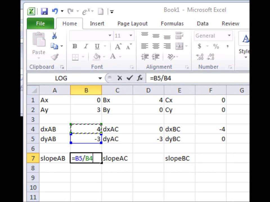Toggle Bold formatting
Viewport: 270px width, 202px height.
point(75,46)
